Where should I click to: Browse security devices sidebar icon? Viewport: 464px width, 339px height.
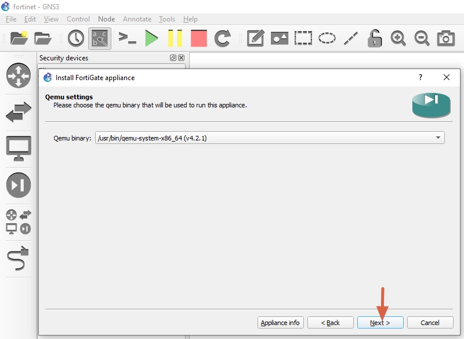(19, 185)
